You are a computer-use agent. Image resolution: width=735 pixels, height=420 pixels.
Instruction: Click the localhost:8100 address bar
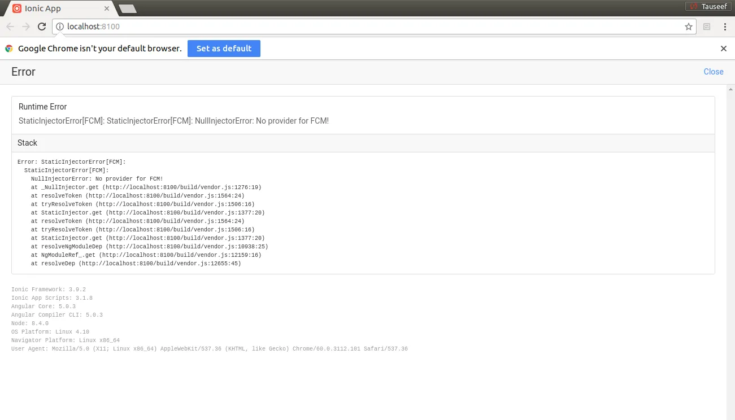pyautogui.click(x=373, y=27)
